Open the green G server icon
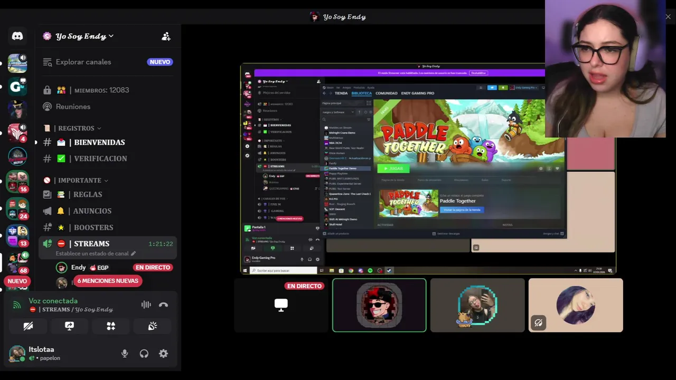 click(x=17, y=86)
